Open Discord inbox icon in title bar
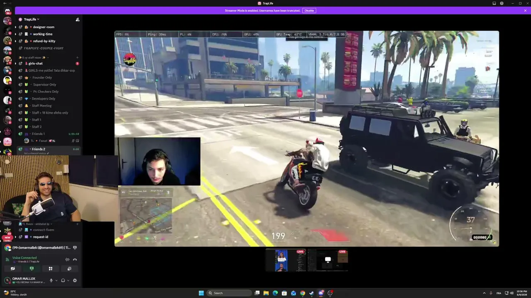 (x=494, y=3)
